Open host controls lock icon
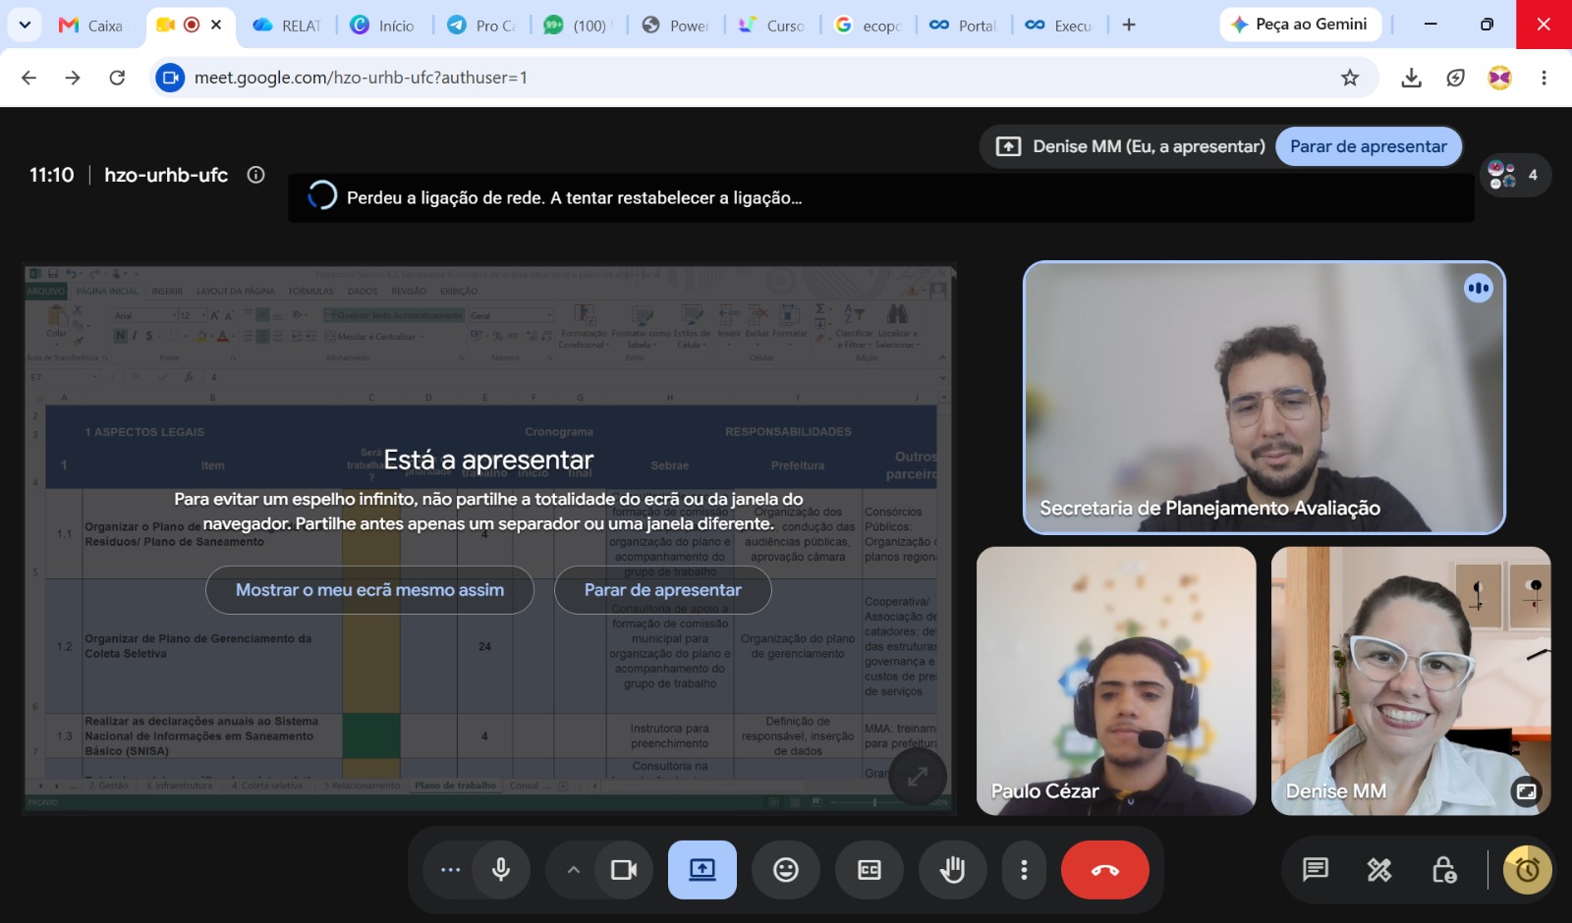The width and height of the screenshot is (1572, 923). coord(1444,870)
